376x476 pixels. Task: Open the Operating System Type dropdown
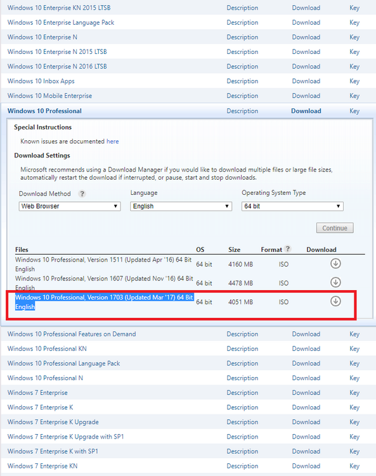coord(292,206)
